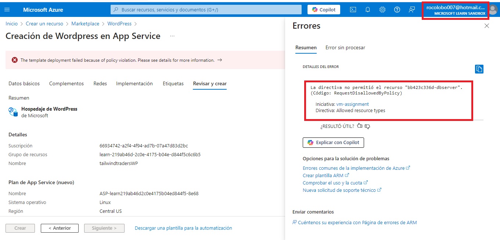Open the notifications bell
This screenshot has width=500, height=240.
click(x=367, y=10)
